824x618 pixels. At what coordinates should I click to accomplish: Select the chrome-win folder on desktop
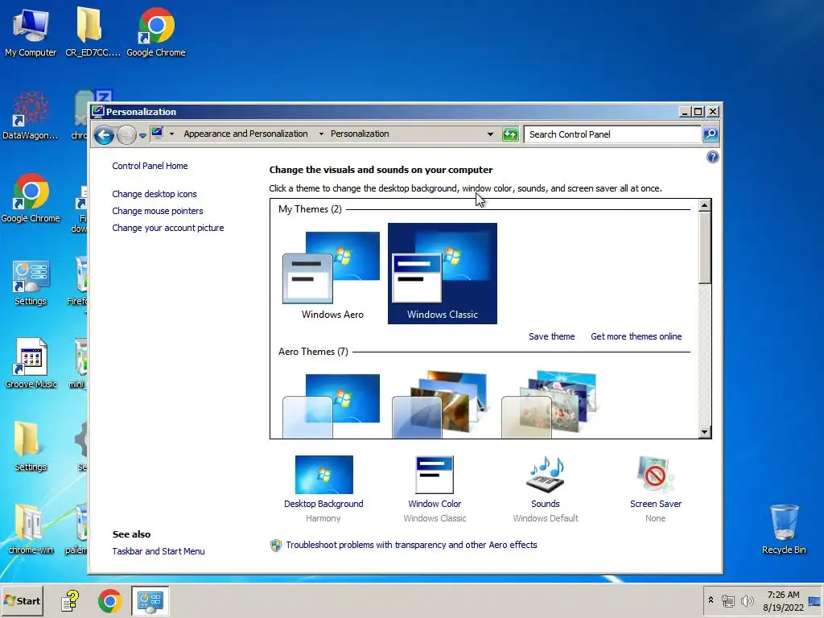point(31,529)
